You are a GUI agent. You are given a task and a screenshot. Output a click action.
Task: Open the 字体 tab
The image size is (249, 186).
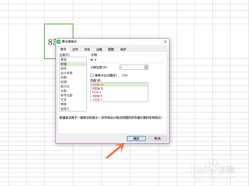click(x=87, y=49)
